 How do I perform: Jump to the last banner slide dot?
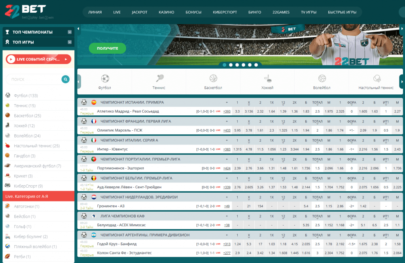point(256,65)
